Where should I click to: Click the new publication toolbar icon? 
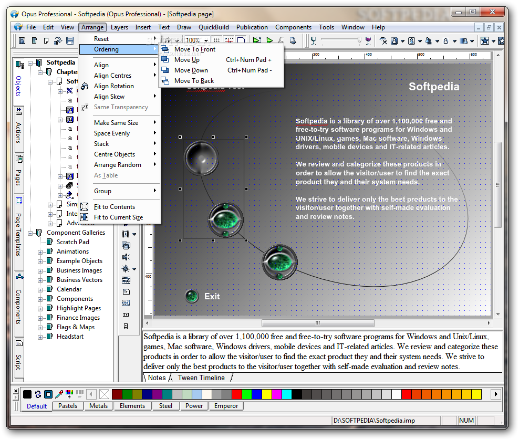pyautogui.click(x=22, y=40)
